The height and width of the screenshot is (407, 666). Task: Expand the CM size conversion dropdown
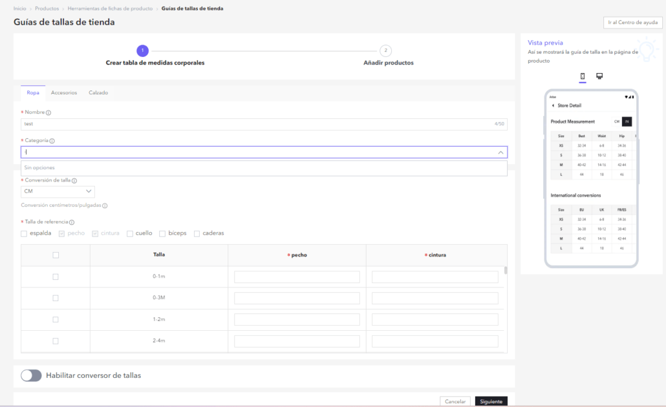click(89, 192)
